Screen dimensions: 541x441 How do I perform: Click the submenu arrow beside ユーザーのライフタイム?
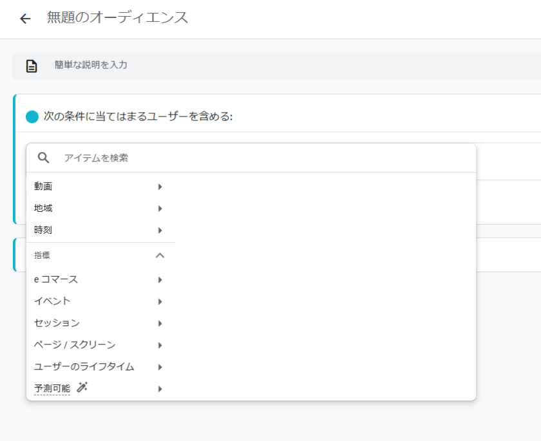coord(160,367)
